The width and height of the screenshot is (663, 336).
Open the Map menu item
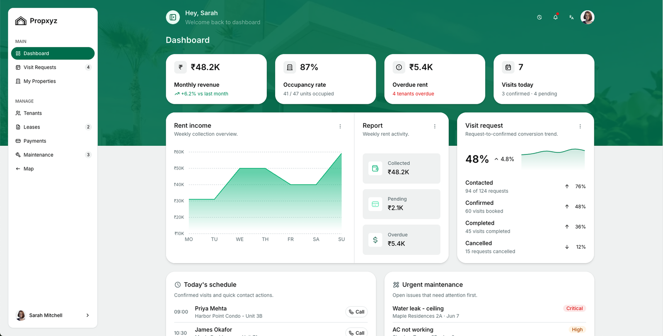point(53,169)
